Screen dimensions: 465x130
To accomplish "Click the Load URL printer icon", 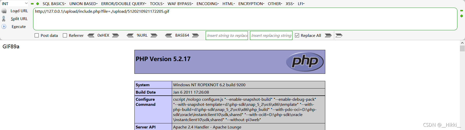I will (x=4, y=11).
